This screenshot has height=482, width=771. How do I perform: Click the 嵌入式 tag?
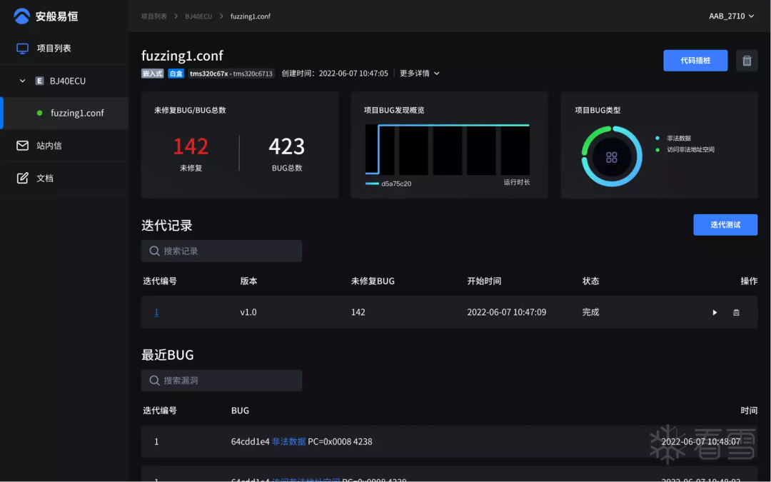[153, 74]
